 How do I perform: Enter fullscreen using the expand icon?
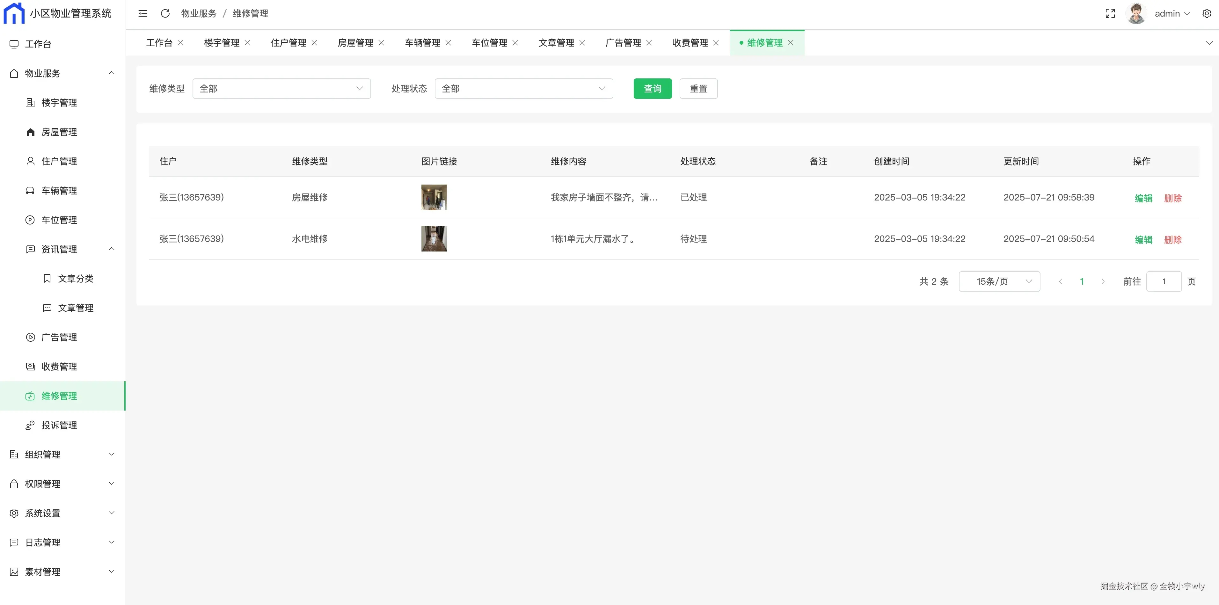click(1110, 14)
